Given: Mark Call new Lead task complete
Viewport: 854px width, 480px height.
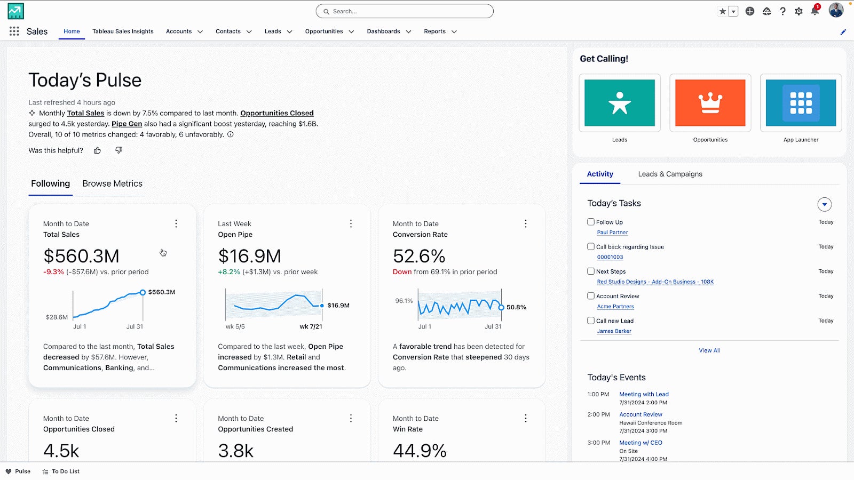Looking at the screenshot, I should pos(591,321).
